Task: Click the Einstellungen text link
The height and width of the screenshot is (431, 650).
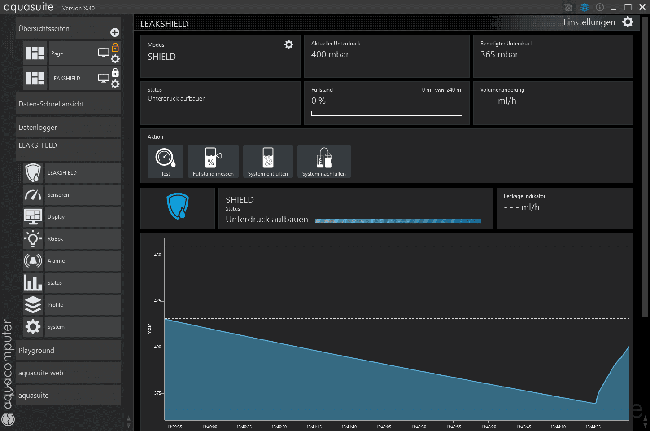Action: point(589,22)
